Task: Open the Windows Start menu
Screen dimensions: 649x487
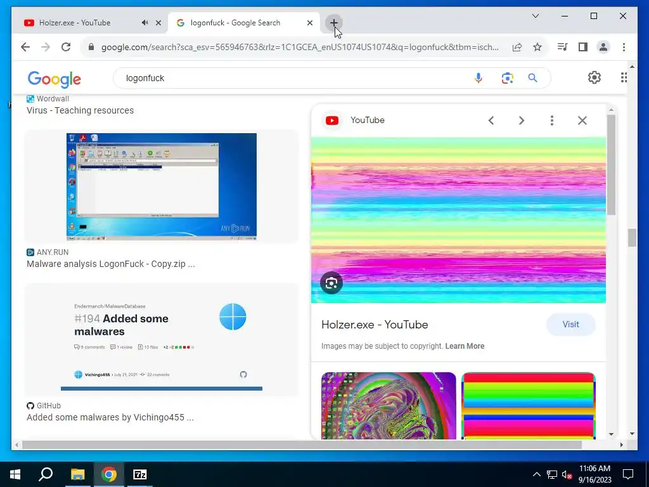Action: (15, 474)
